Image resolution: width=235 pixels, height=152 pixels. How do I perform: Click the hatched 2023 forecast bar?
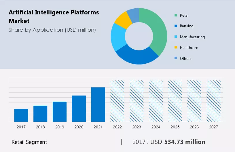coord(137,101)
